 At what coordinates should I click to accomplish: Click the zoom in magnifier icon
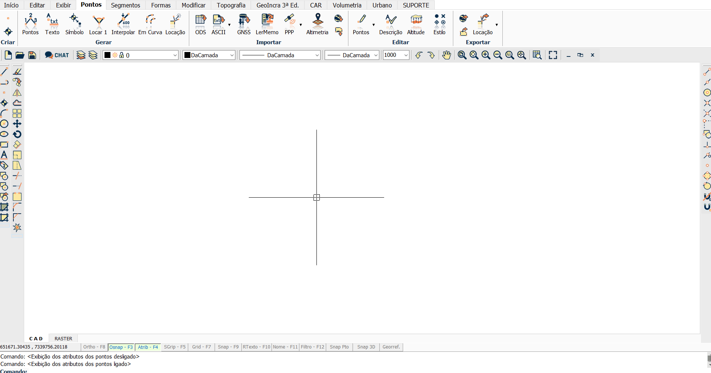486,55
